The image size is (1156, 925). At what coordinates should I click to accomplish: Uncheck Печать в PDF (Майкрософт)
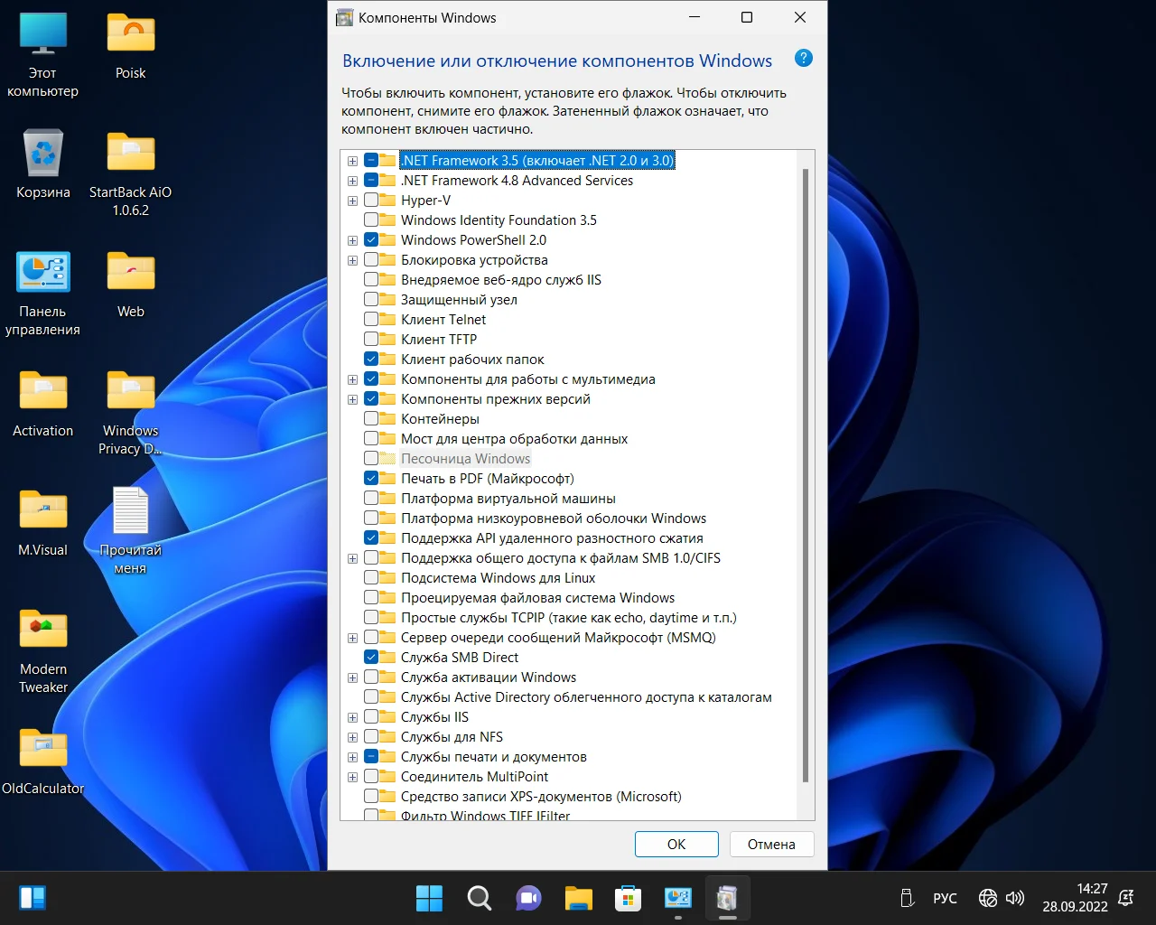click(x=371, y=479)
